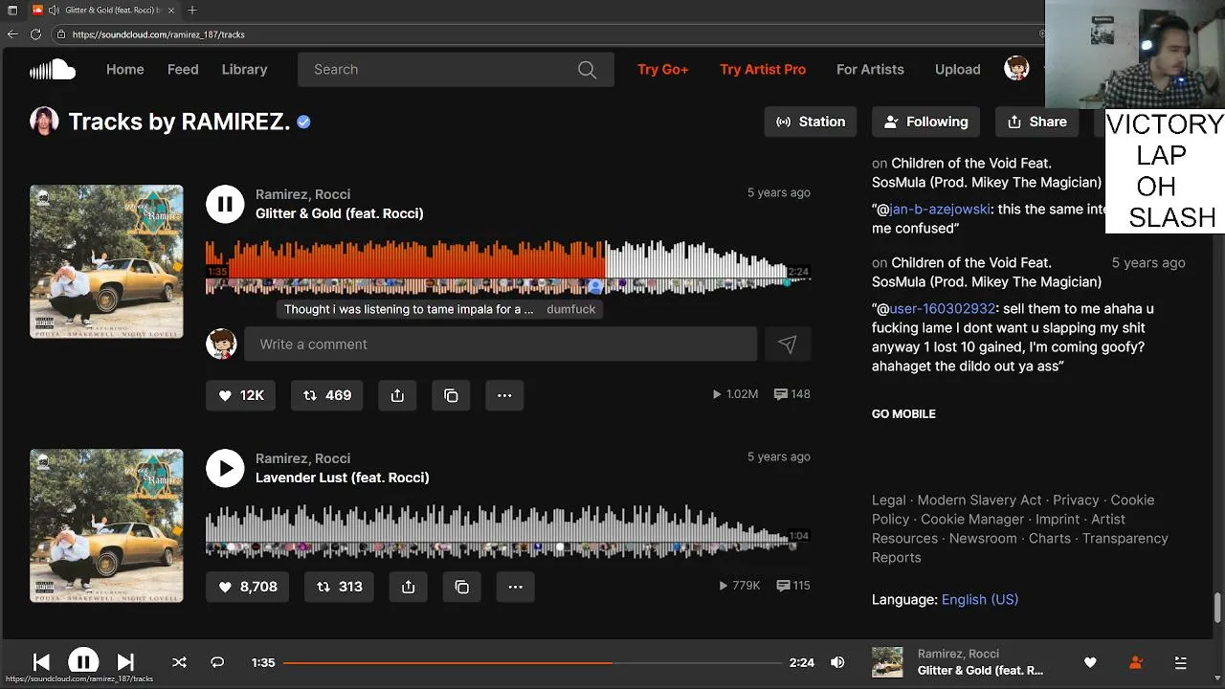Open user avatar menu in header
The height and width of the screenshot is (689, 1225).
tap(1016, 69)
